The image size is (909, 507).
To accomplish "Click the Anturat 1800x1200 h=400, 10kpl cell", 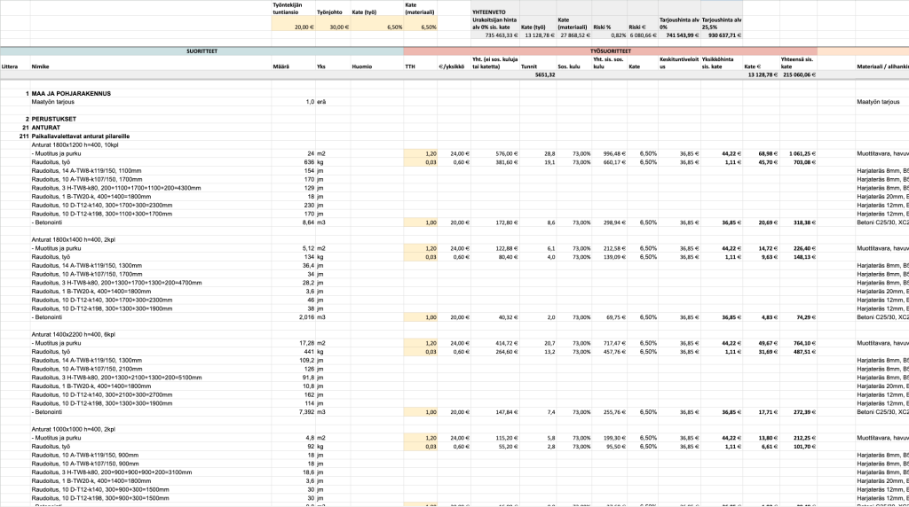I will (x=75, y=144).
